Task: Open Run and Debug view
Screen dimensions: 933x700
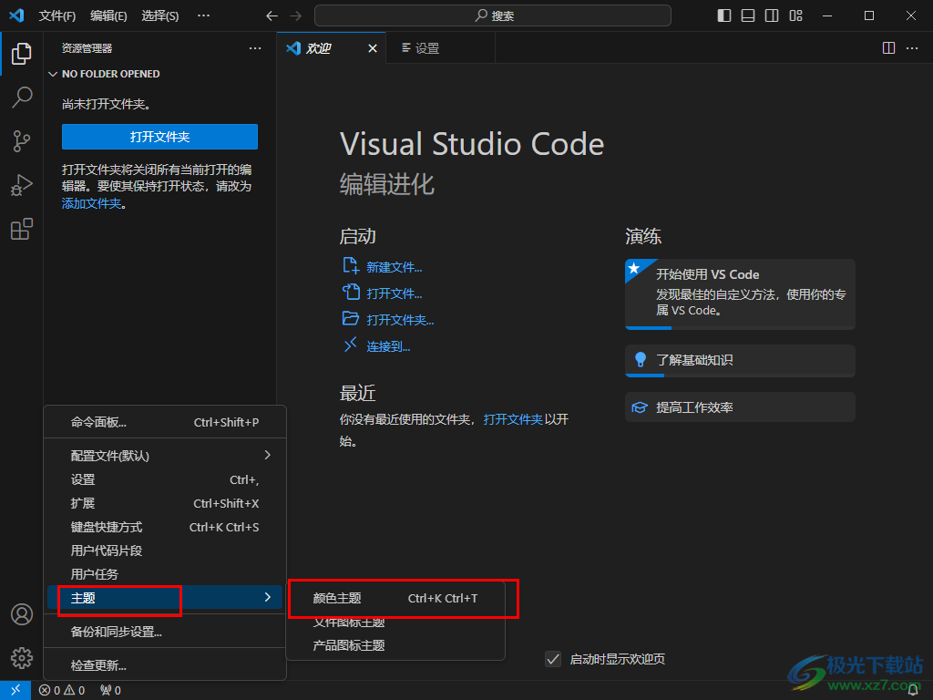Action: coord(22,185)
